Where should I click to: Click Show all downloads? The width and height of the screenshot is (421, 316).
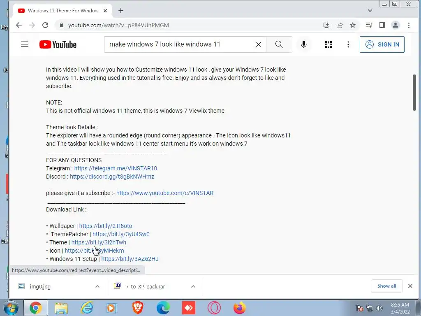(386, 286)
